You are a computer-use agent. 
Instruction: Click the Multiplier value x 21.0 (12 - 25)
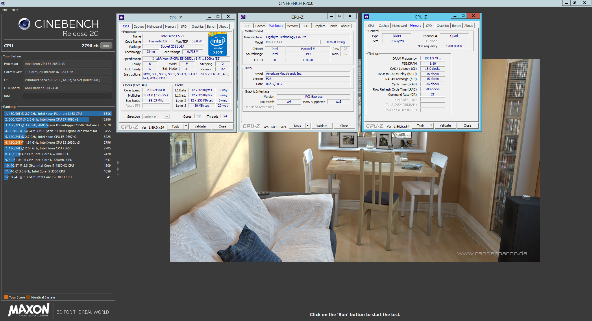[156, 95]
